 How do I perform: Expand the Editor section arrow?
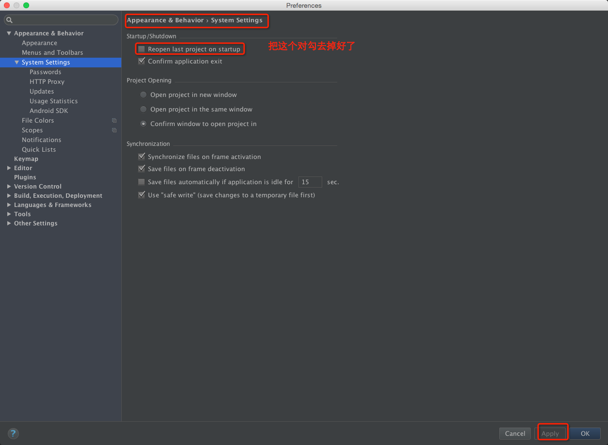pos(9,168)
